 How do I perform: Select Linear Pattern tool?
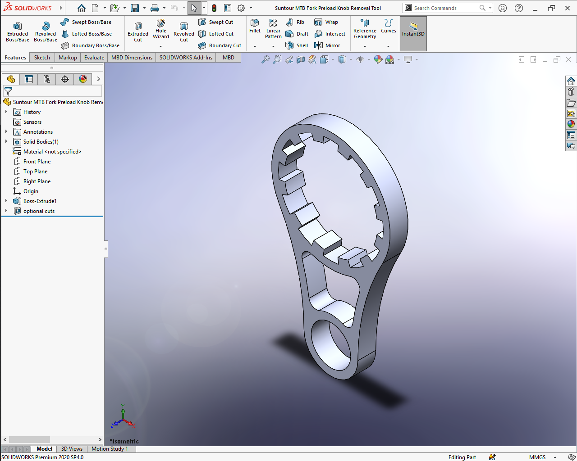[x=273, y=29]
